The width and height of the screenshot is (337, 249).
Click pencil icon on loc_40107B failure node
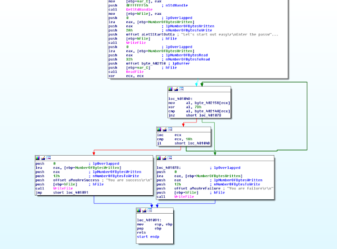(x=164, y=158)
